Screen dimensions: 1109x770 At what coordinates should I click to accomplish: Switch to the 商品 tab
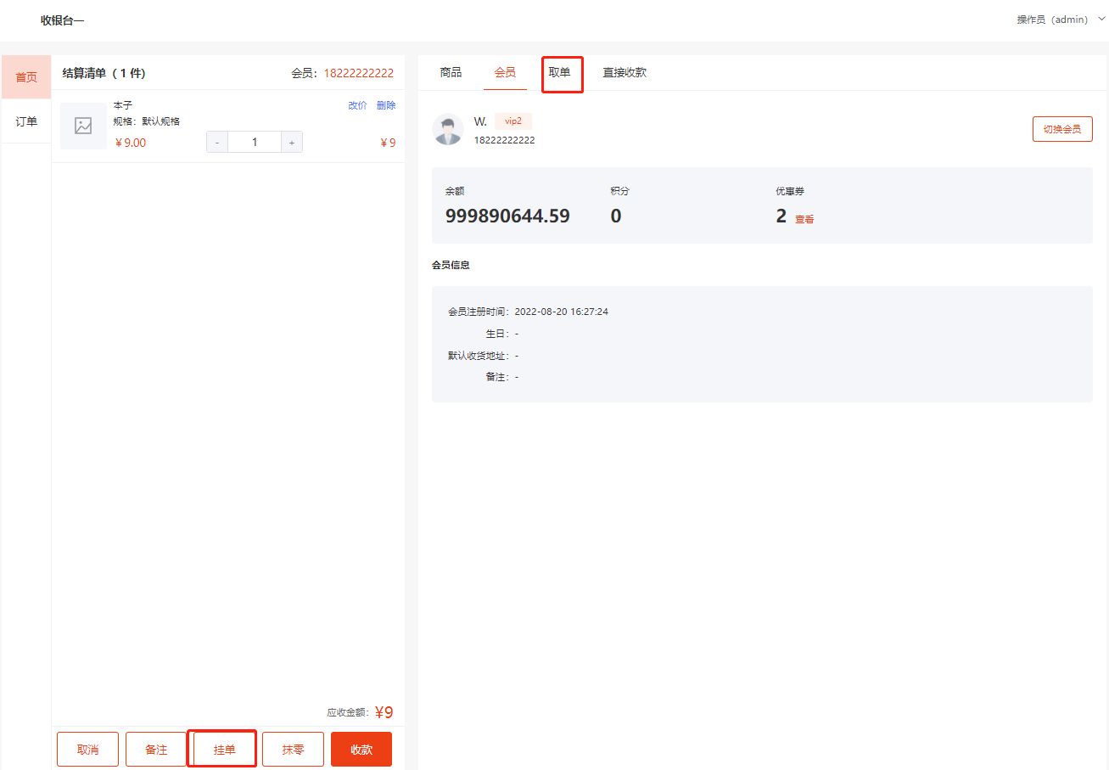(451, 73)
